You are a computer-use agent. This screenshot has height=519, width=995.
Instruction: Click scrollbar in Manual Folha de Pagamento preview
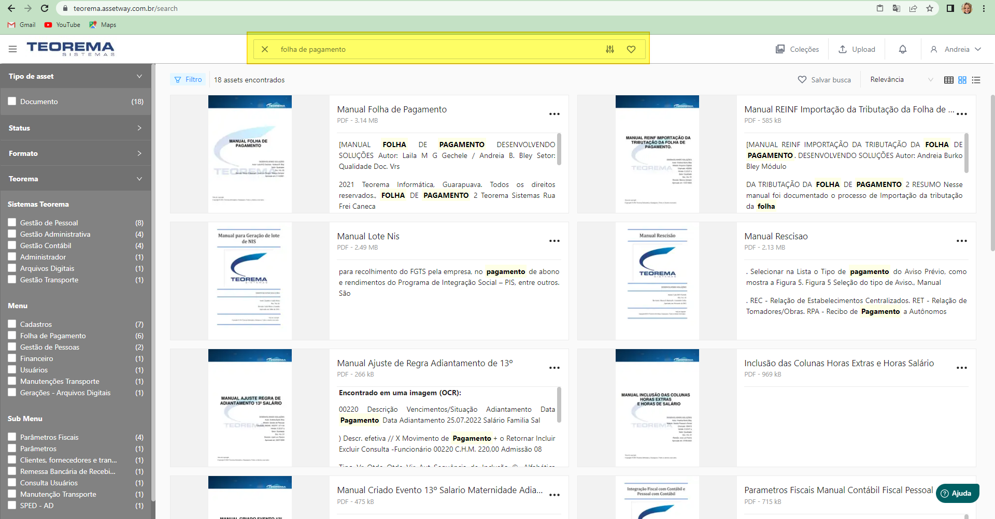tap(559, 149)
